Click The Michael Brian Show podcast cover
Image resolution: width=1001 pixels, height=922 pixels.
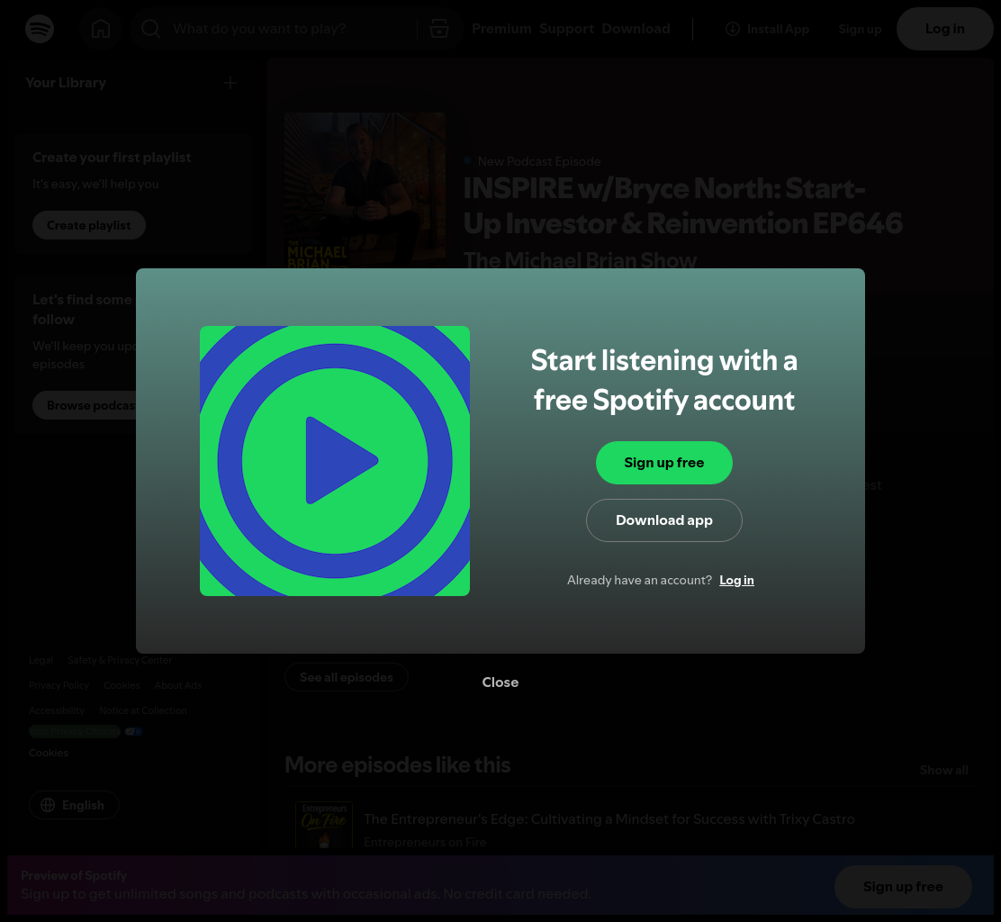(x=365, y=190)
